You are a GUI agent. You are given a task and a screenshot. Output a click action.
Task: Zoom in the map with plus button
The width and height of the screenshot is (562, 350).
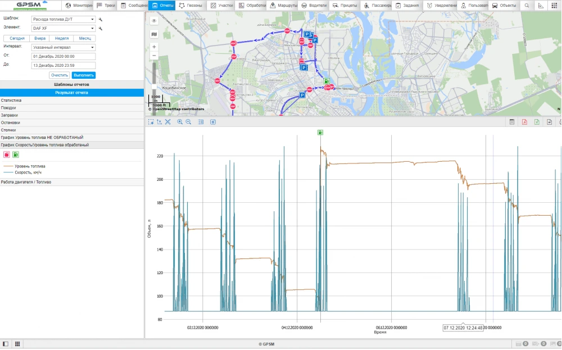point(154,47)
